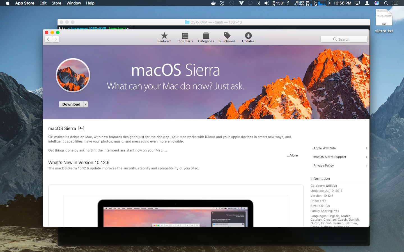This screenshot has width=404, height=252.
Task: Open the Categories section
Action: click(206, 38)
